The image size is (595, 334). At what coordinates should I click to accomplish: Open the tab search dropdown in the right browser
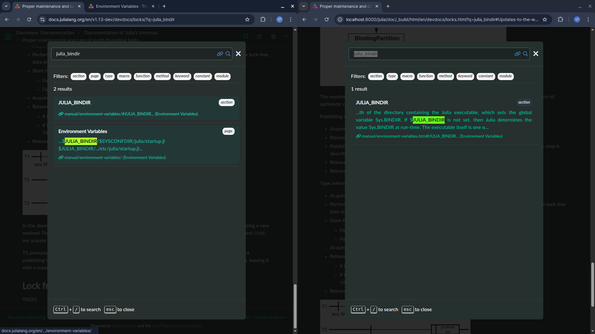coord(304,6)
